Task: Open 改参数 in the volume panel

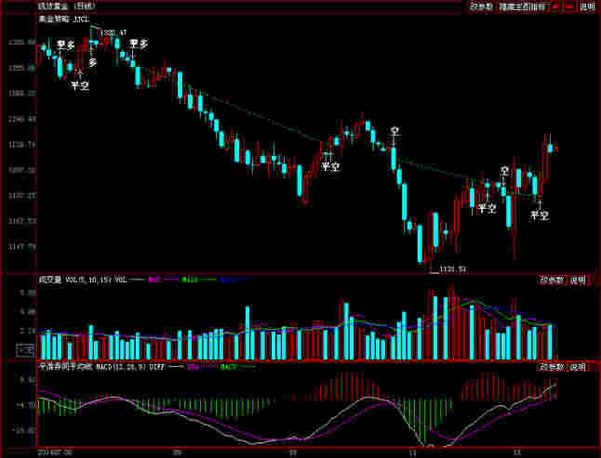Action: 552,280
